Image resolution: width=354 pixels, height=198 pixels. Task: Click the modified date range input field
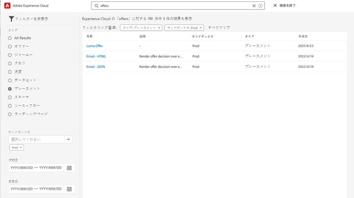click(36, 189)
